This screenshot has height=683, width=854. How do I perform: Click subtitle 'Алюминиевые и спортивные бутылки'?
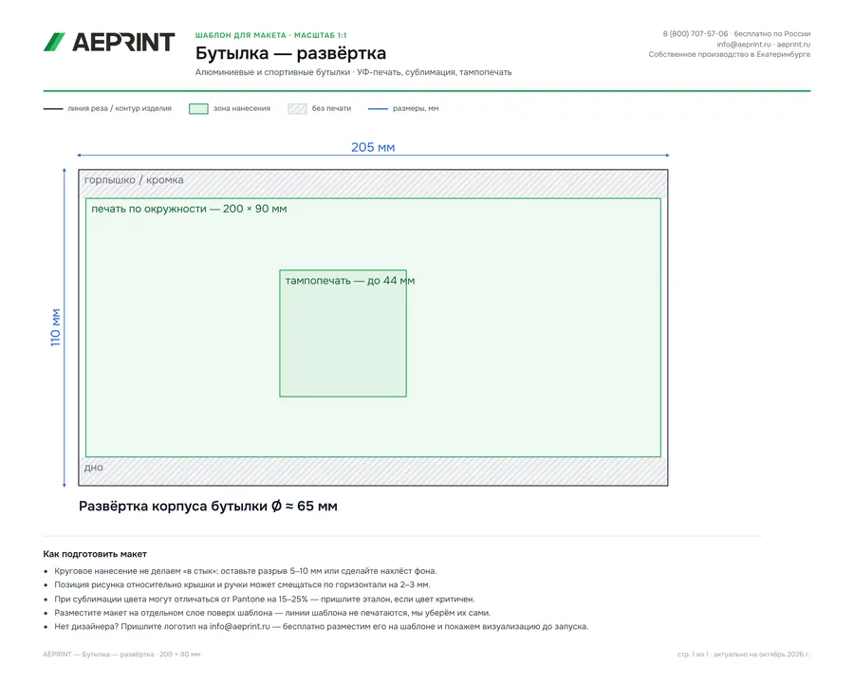tap(273, 72)
